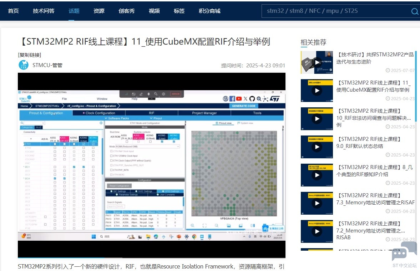The height and width of the screenshot is (271, 420).
Task: Click Edge icon in video taskbar
Action: pyautogui.click(x=156, y=236)
